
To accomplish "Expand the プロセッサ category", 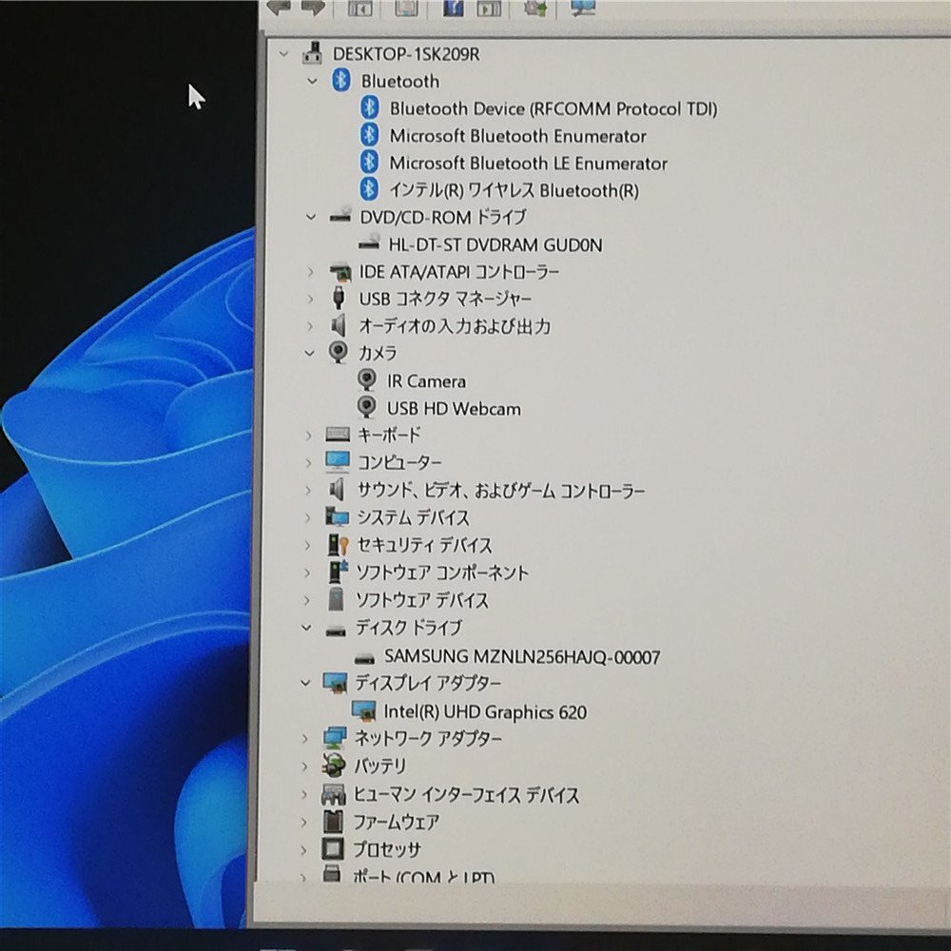I will coord(303,849).
